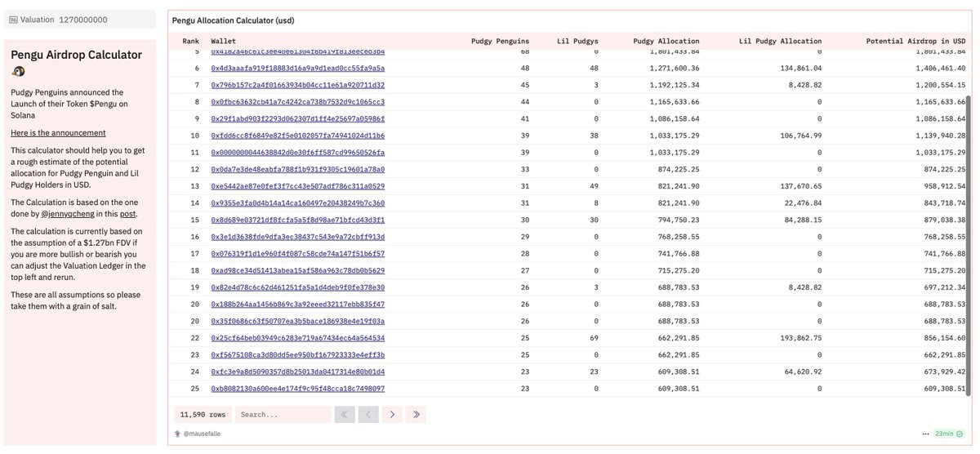
Task: Open wallet 0x188b264aa1456b869c3a92eeed32117ebb835f47
Action: click(x=297, y=305)
